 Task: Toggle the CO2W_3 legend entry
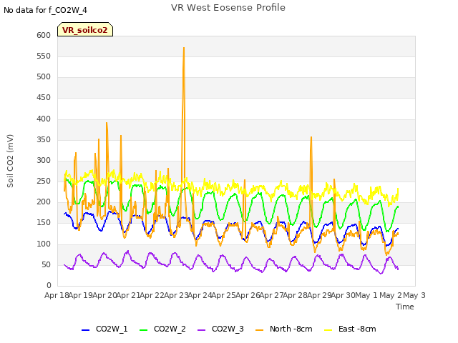(x=221, y=329)
